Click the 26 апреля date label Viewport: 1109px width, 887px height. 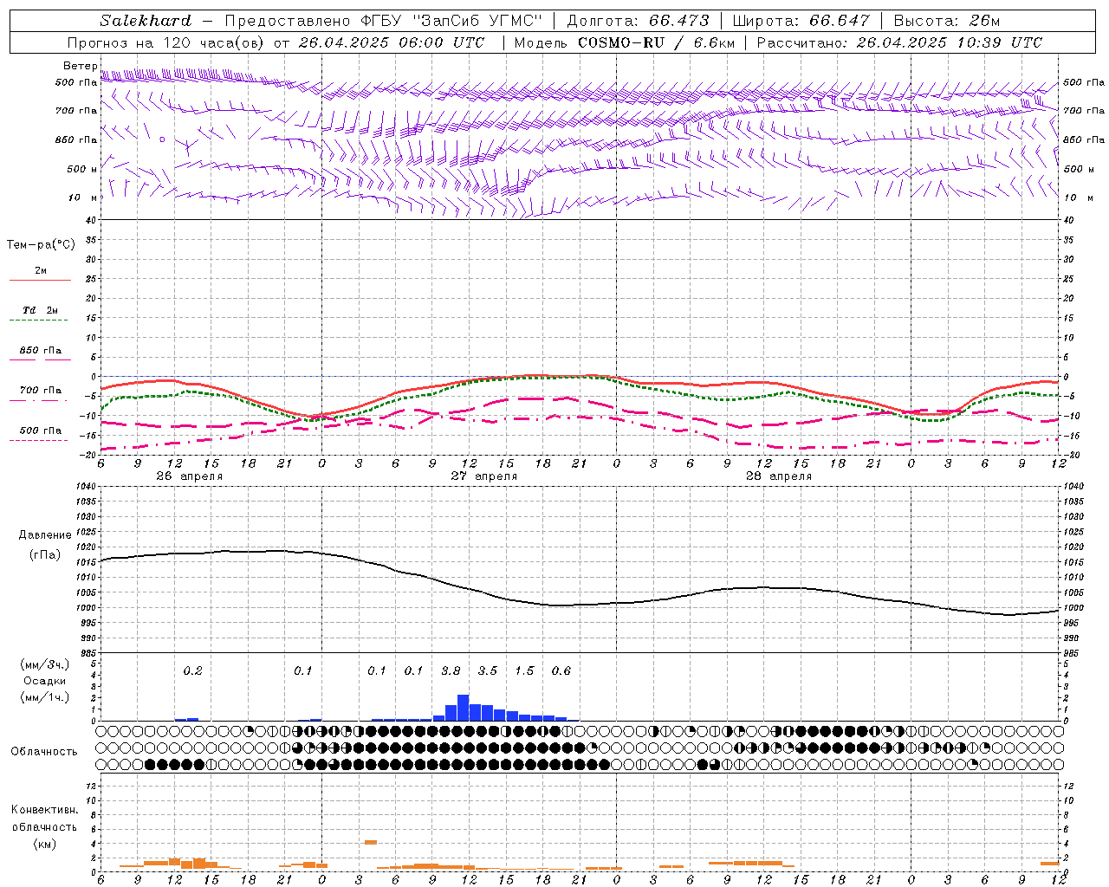189,476
